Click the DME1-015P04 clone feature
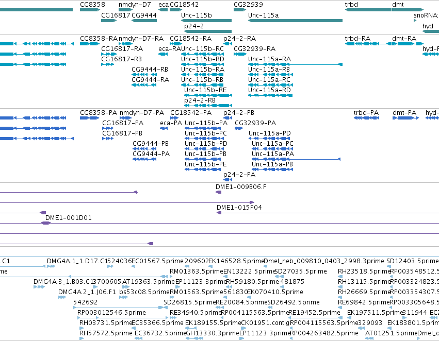This screenshot has height=341, width=439. [x=328, y=213]
